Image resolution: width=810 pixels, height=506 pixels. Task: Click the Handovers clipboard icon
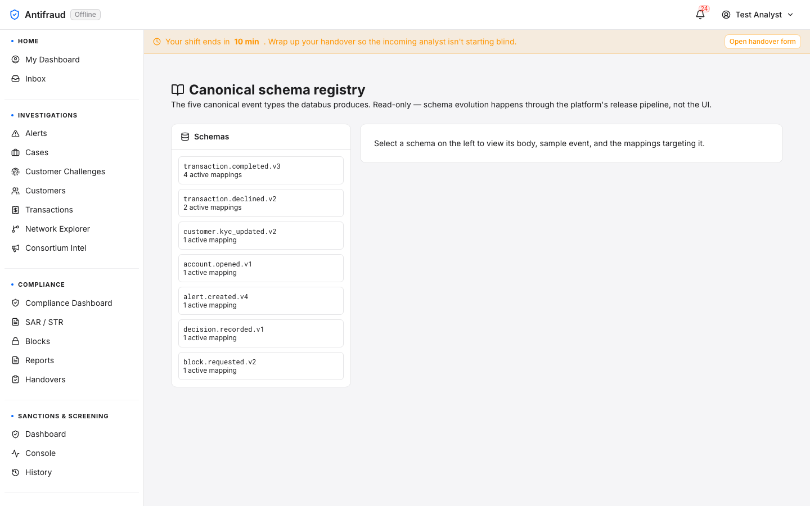16,379
